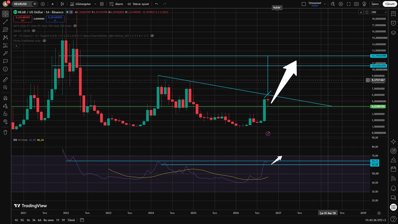Open the watchlist panel in the right sidebar
The height and width of the screenshot is (224, 398).
[x=393, y=14]
